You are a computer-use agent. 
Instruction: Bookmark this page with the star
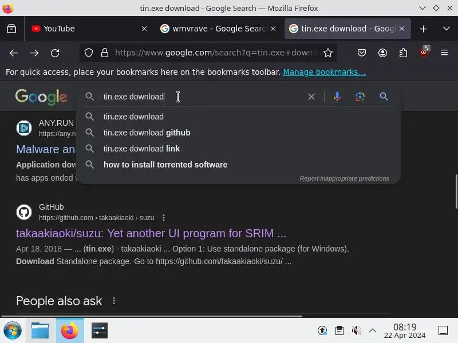point(328,53)
